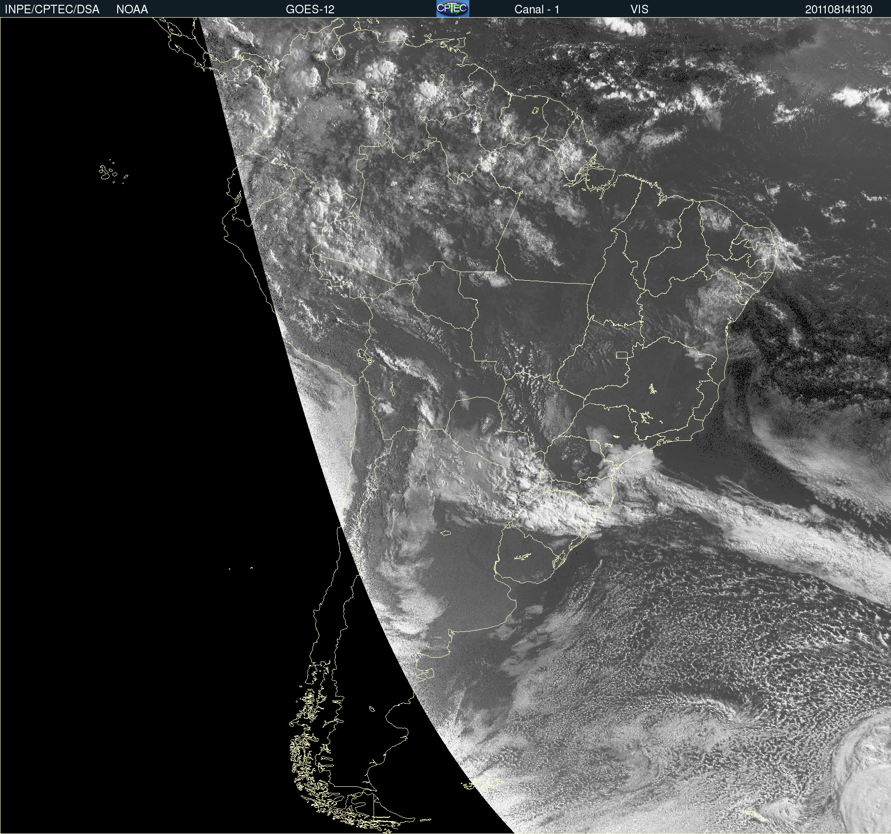The height and width of the screenshot is (834, 891).
Task: Click the NOAA label in the header
Action: (x=132, y=10)
